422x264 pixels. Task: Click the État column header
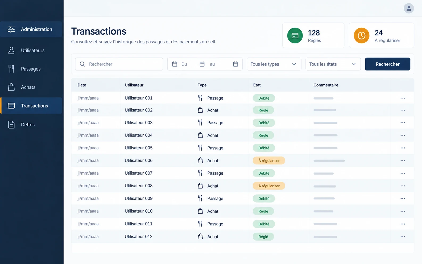[257, 85]
